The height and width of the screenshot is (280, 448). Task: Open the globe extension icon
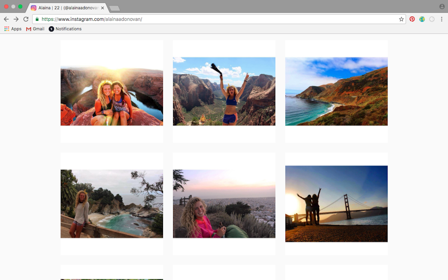click(x=422, y=19)
